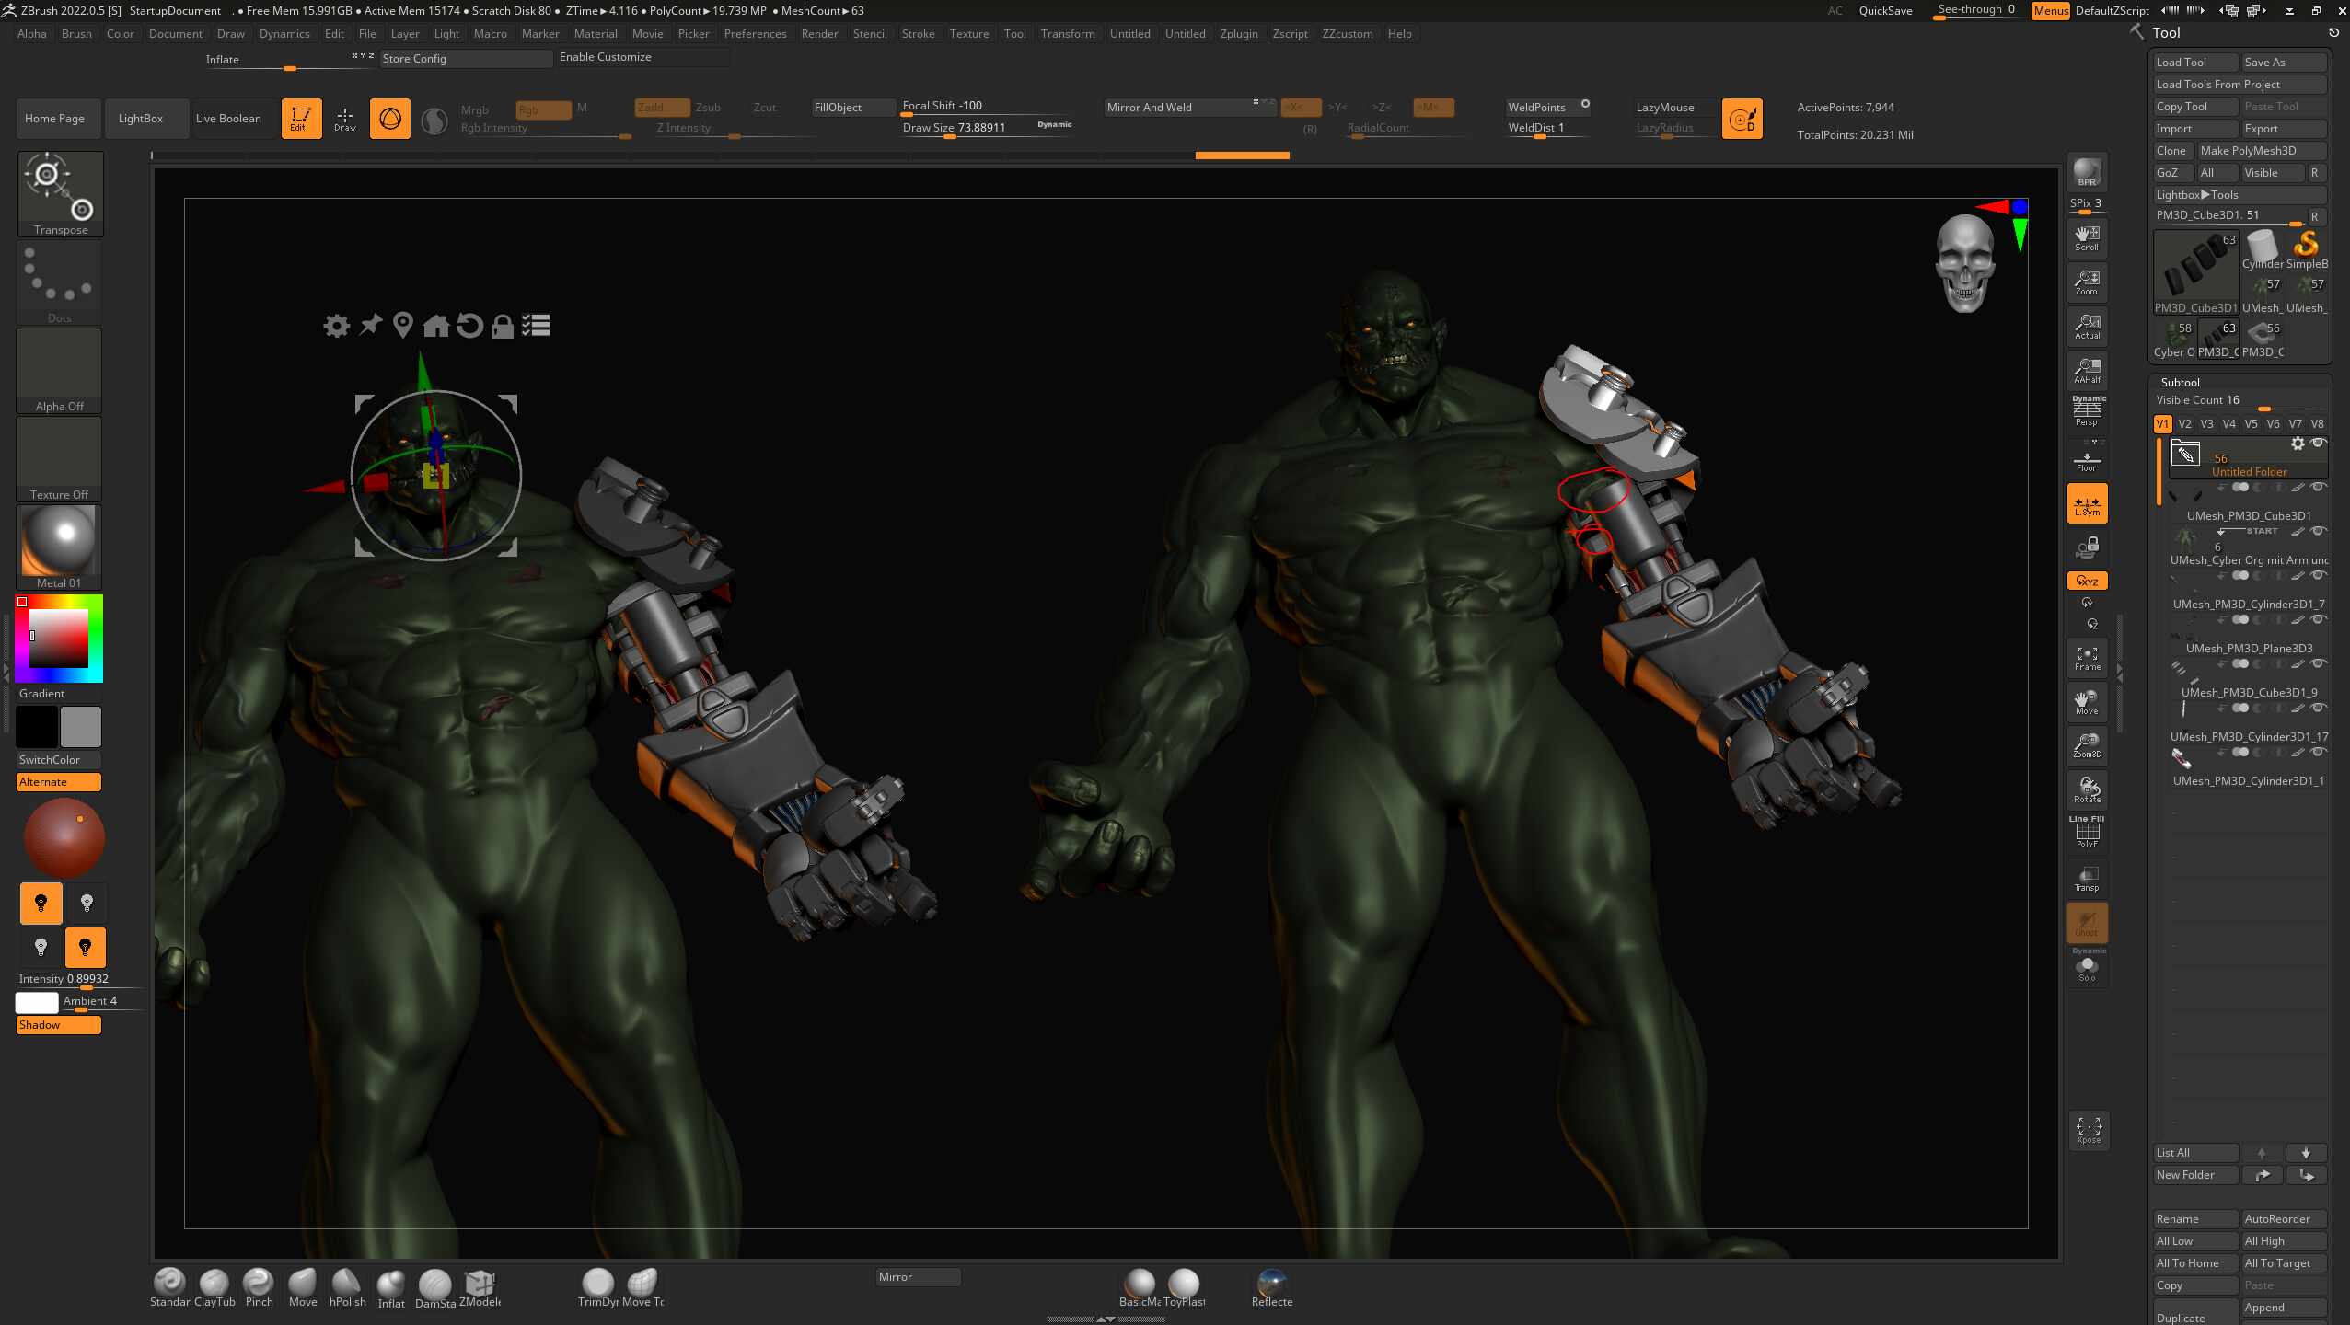Open the Preferences menu
This screenshot has height=1325, width=2350.
pos(755,34)
